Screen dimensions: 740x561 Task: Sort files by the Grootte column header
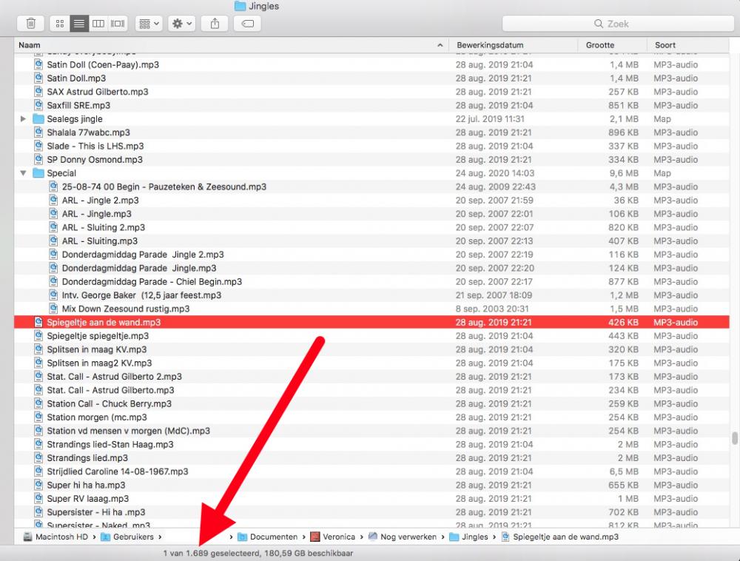tap(599, 44)
